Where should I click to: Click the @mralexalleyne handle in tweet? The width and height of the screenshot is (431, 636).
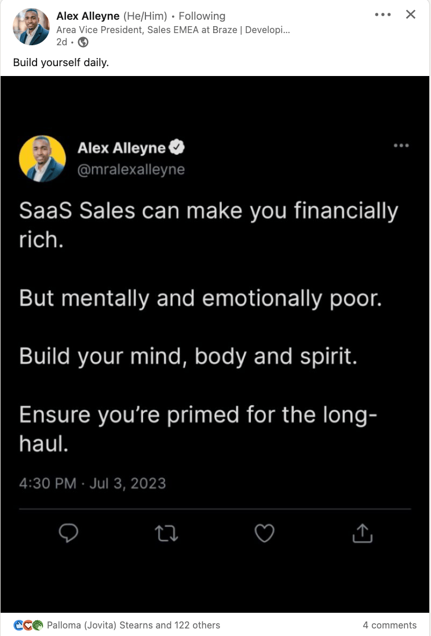pos(131,169)
